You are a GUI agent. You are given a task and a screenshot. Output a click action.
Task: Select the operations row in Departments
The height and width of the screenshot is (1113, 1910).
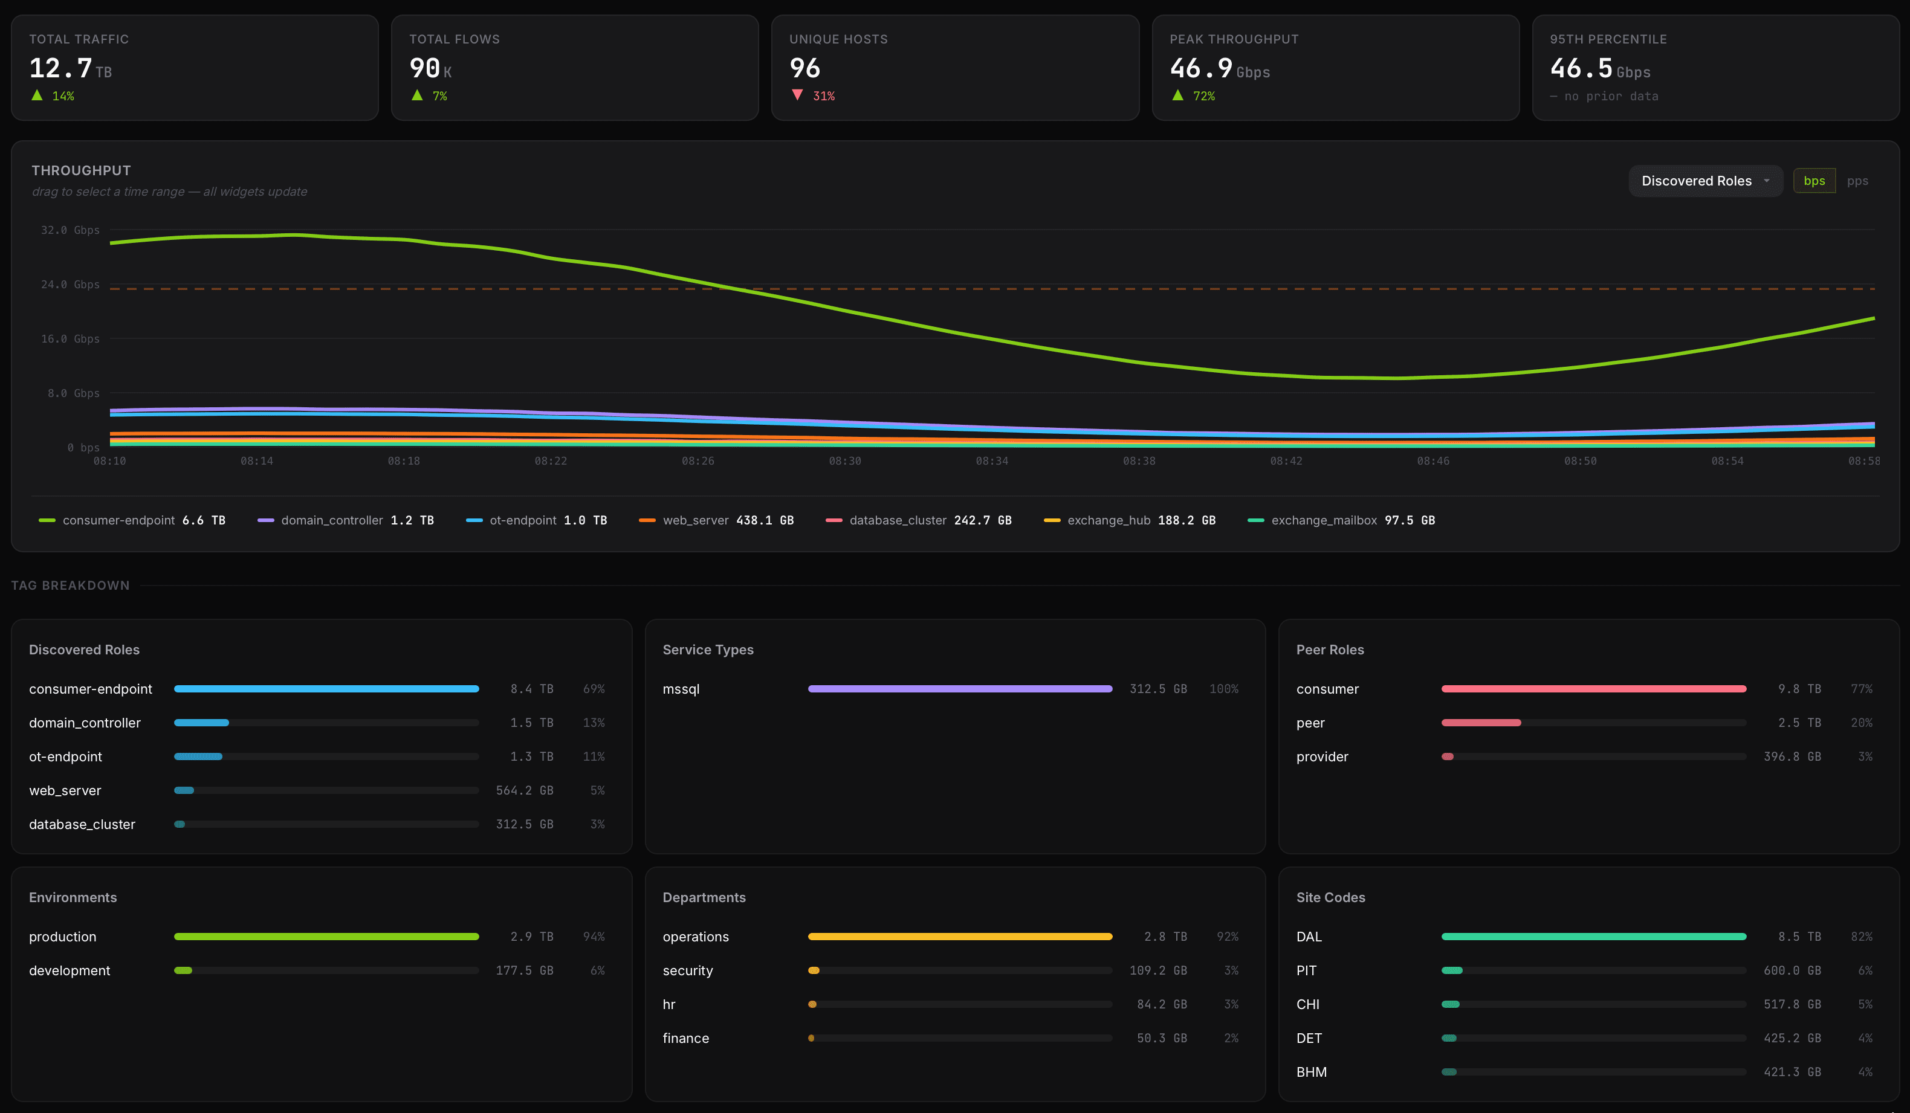click(x=959, y=937)
